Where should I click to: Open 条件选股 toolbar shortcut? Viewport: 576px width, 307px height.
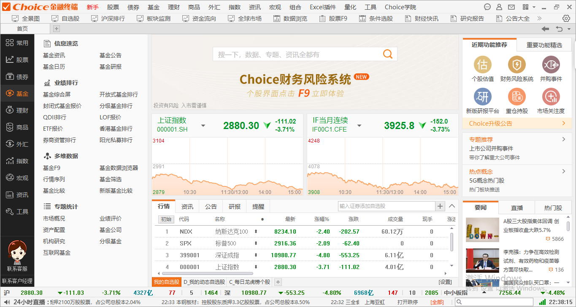(376, 19)
